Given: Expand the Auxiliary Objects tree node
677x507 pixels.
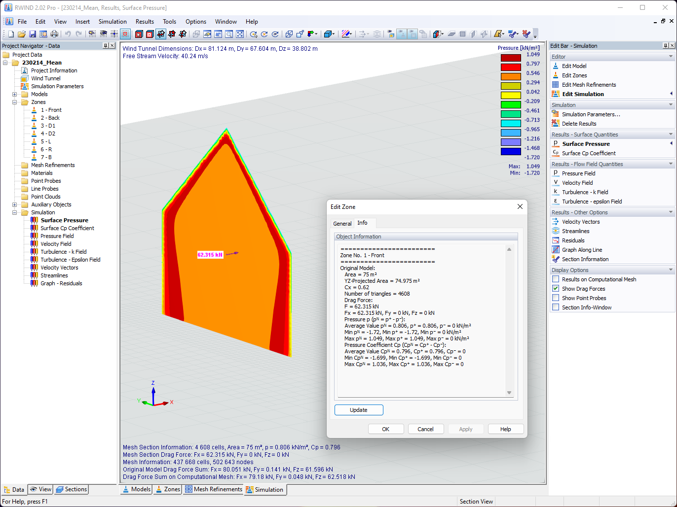Looking at the screenshot, I should (15, 204).
